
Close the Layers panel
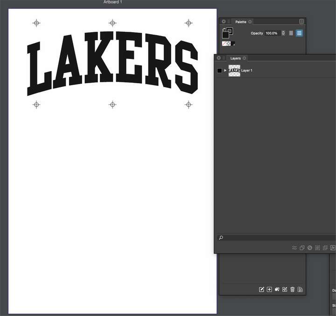(218, 58)
